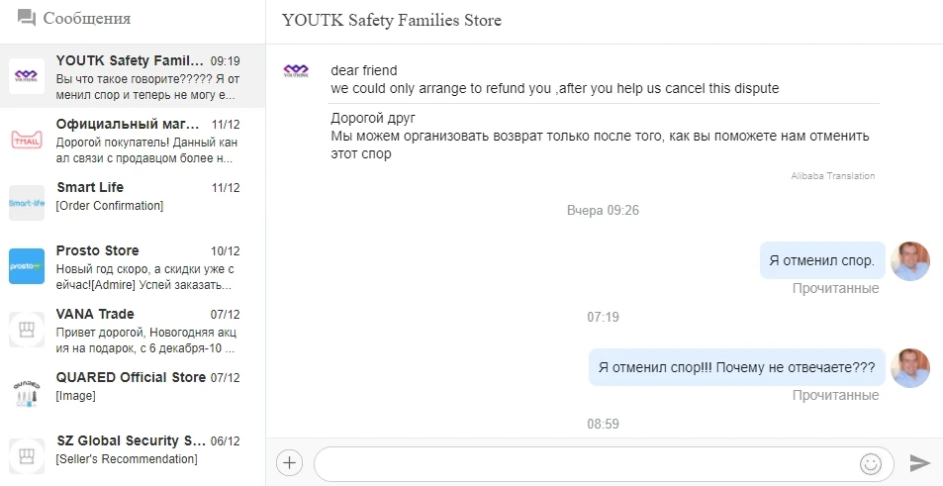Click the Alibaba Translation label
Image resolution: width=943 pixels, height=486 pixels.
[x=832, y=176]
